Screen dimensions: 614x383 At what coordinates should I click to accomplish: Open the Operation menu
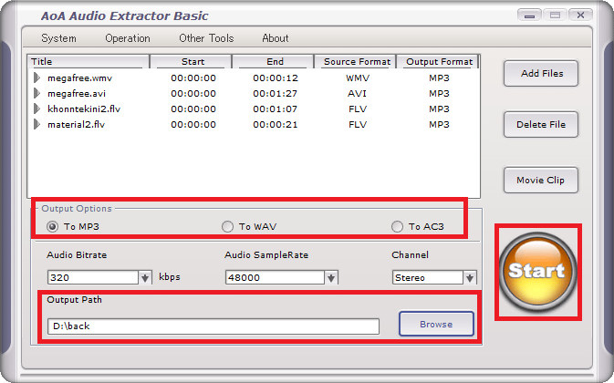coord(128,38)
